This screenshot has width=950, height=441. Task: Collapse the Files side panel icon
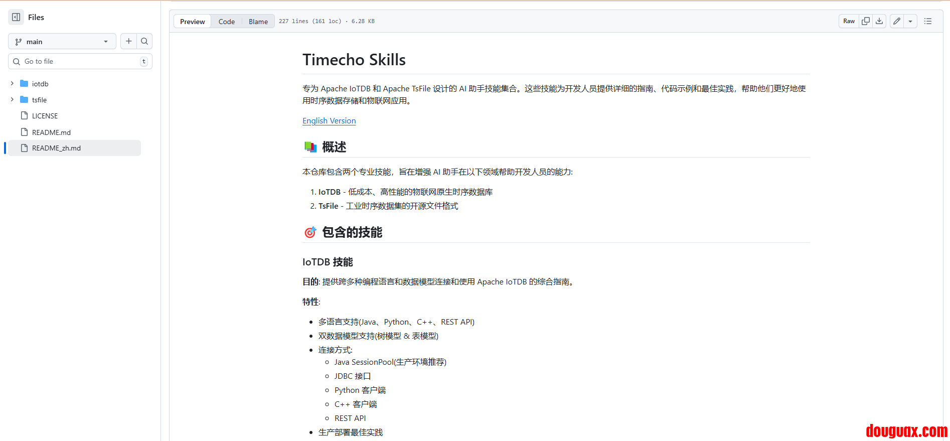[16, 17]
